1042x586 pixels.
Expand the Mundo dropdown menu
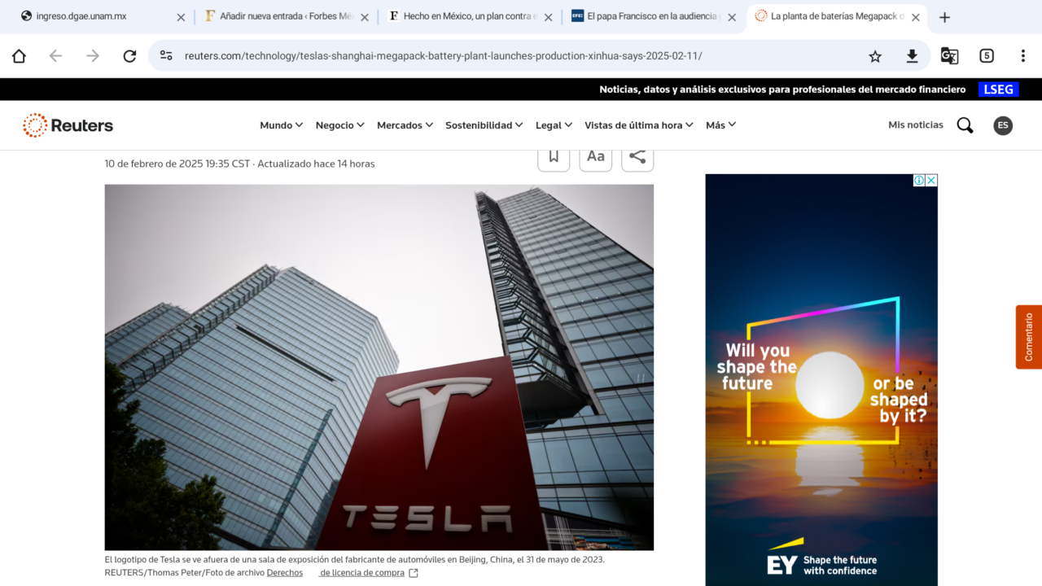pos(282,125)
